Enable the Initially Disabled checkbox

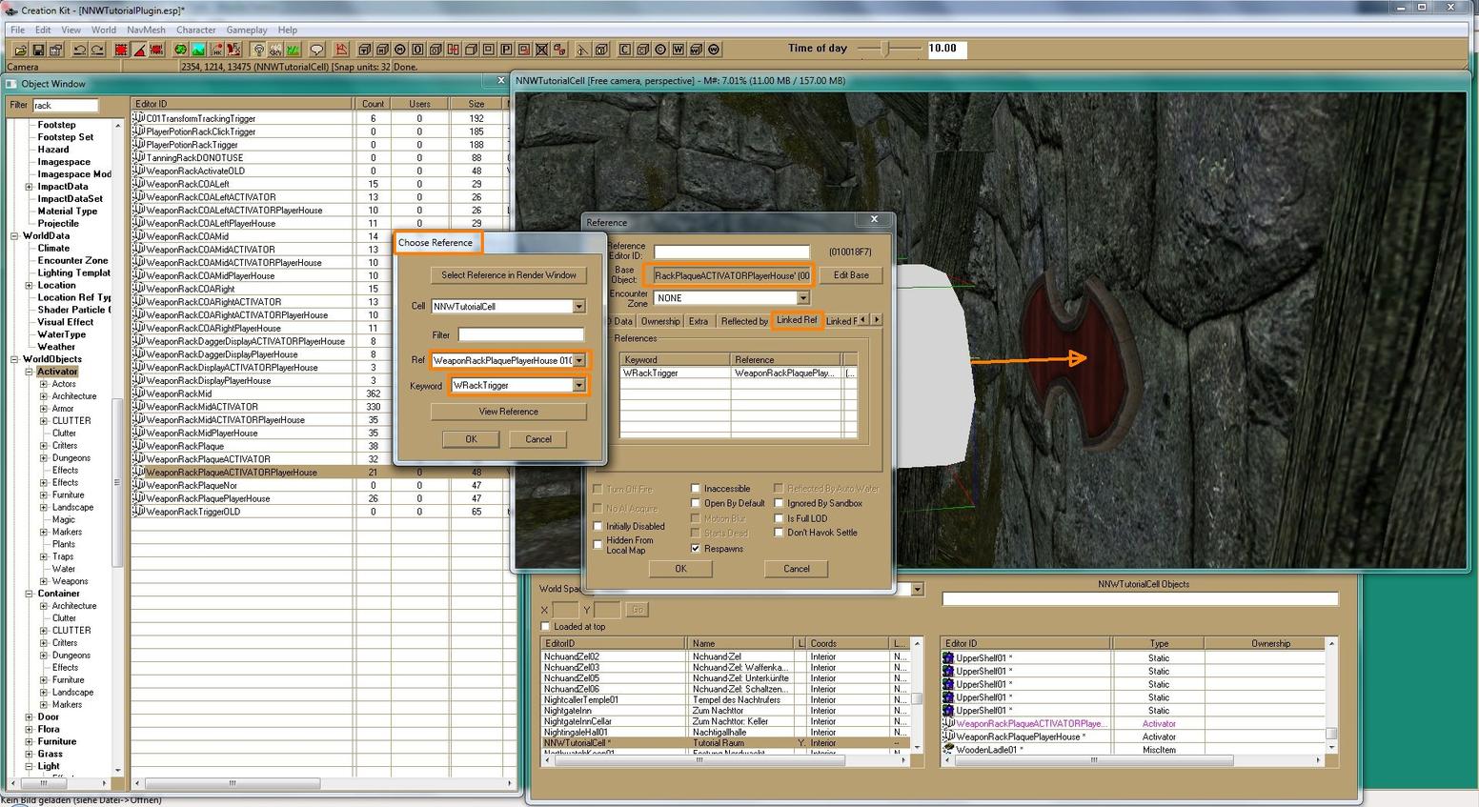tap(598, 526)
